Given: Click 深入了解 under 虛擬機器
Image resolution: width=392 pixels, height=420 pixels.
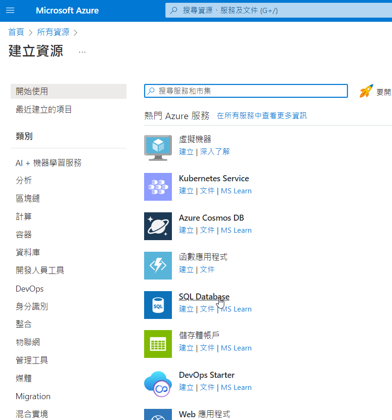Looking at the screenshot, I should [215, 152].
